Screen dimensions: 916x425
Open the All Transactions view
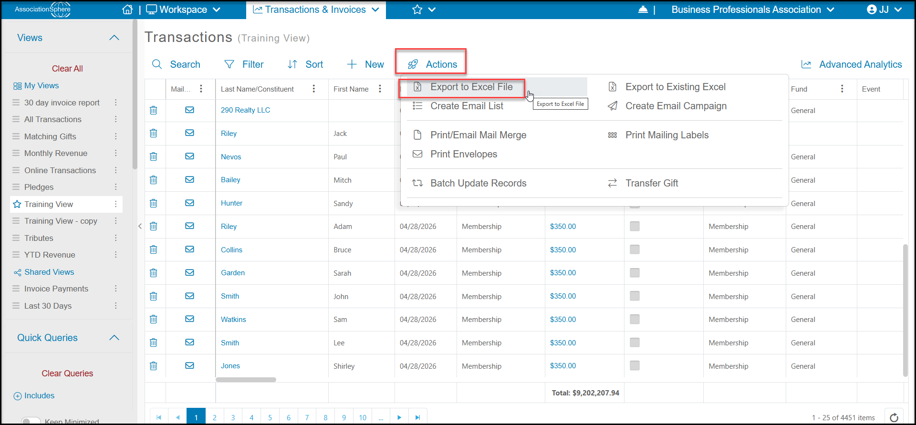pos(53,119)
